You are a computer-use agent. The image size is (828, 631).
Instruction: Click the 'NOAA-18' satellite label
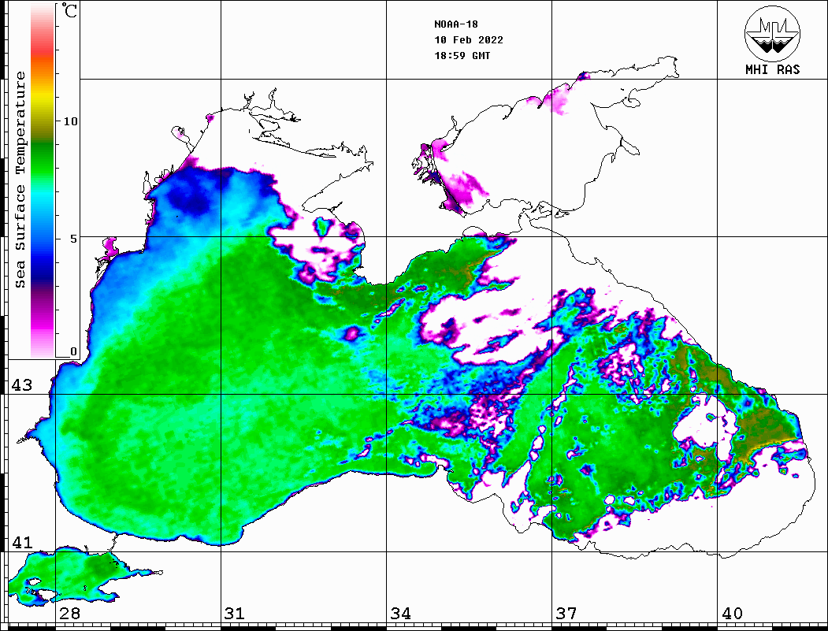pyautogui.click(x=455, y=24)
